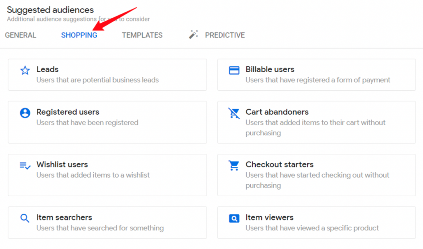
Task: Open the Billable users card description
Action: pyautogui.click(x=318, y=80)
